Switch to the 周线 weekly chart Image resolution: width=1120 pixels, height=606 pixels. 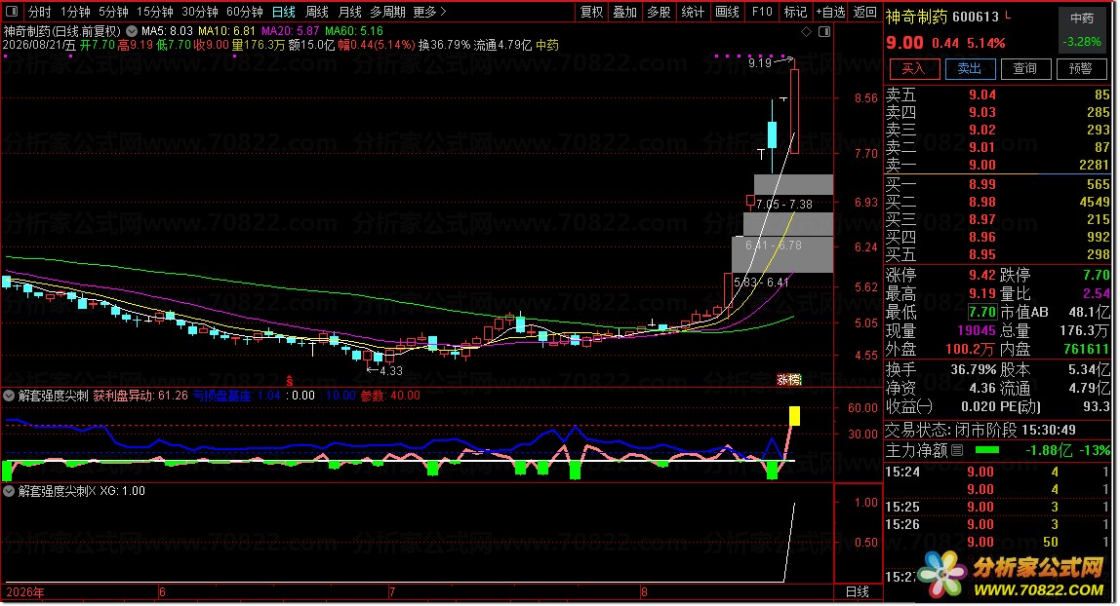point(316,12)
